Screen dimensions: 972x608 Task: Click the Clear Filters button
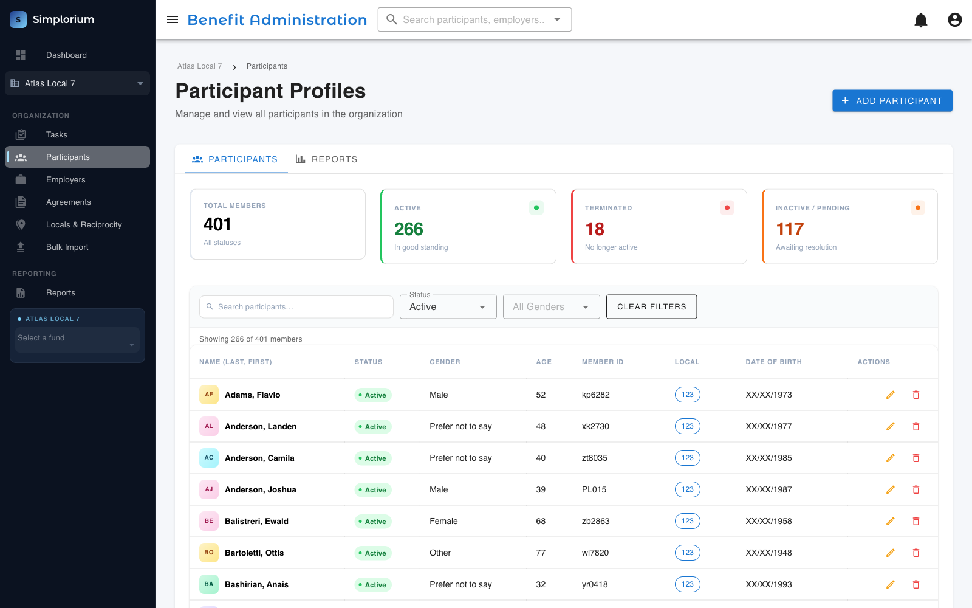pyautogui.click(x=651, y=307)
